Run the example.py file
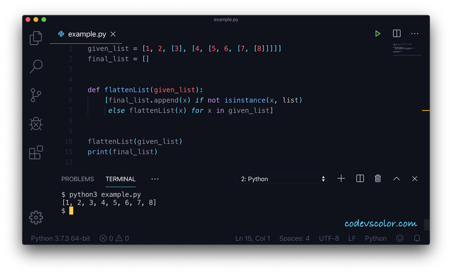 (x=378, y=33)
